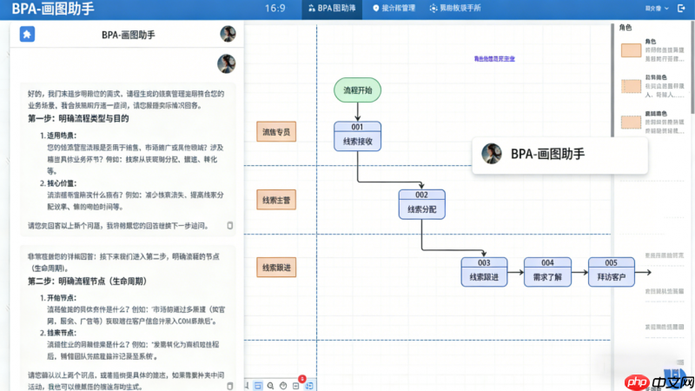Viewport: 695px width, 391px height.
Task: Click the clock icon in the bottom toolbar
Action: pos(284,384)
